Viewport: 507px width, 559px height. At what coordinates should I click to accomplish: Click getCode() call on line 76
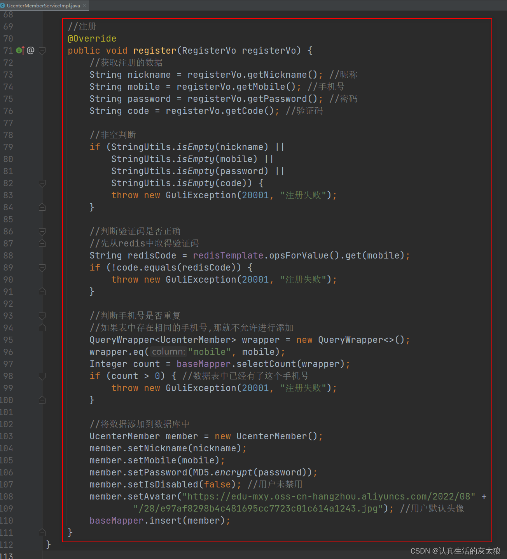(x=250, y=111)
